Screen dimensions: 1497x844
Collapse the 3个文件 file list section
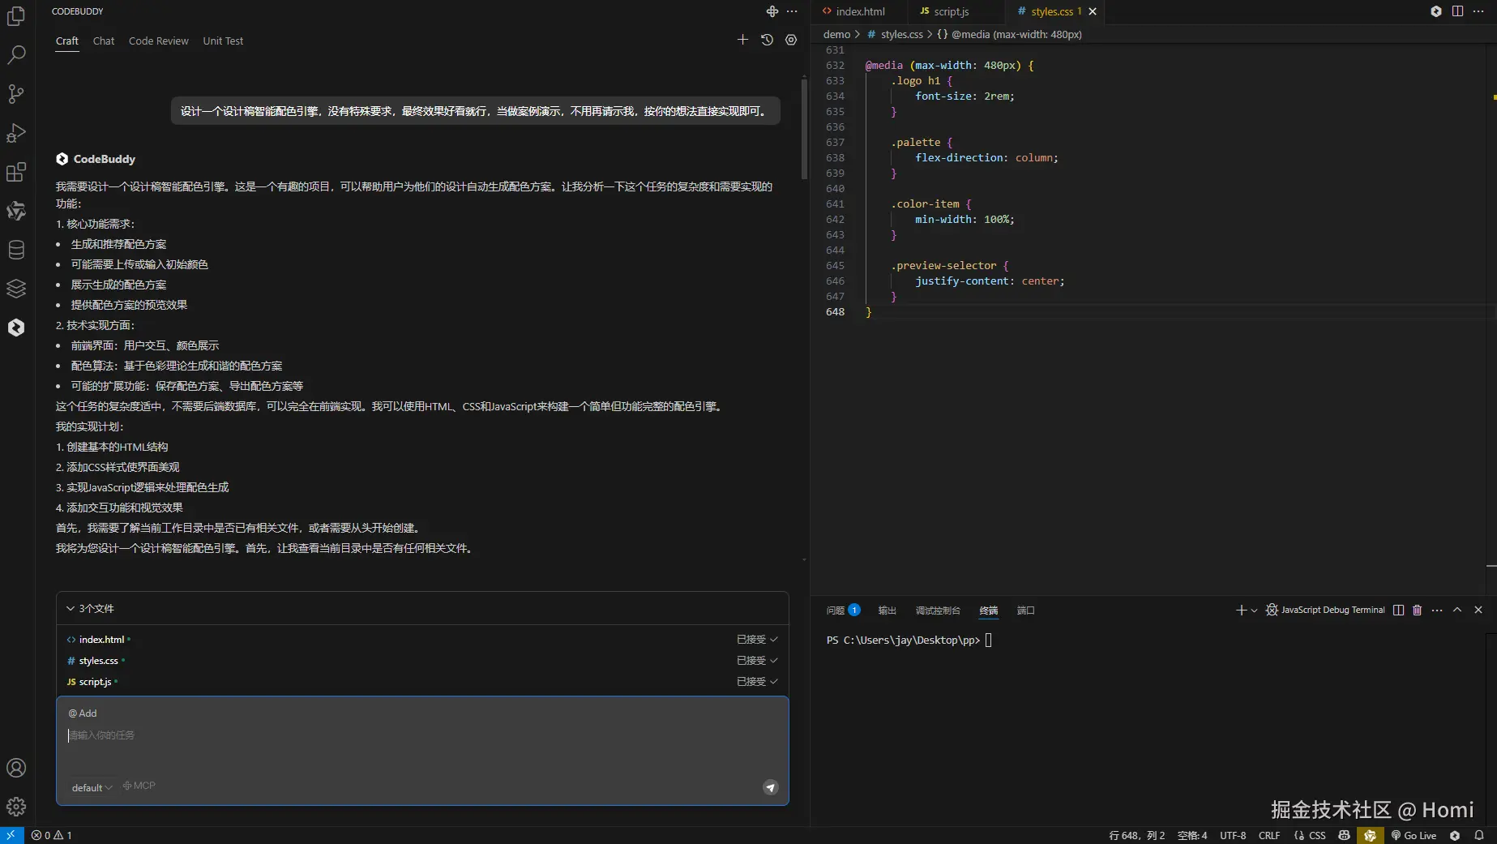pyautogui.click(x=71, y=608)
